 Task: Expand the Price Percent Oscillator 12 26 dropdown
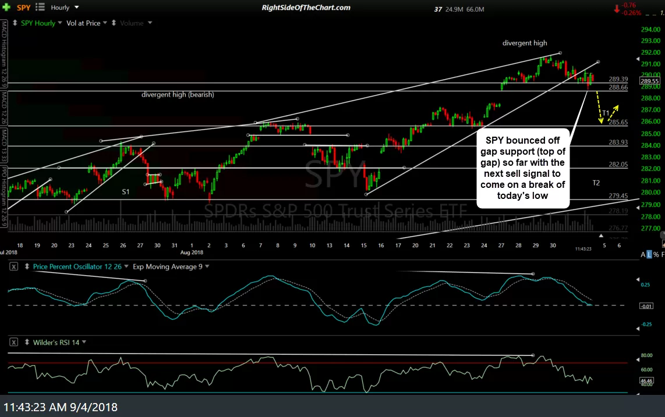[x=126, y=266]
